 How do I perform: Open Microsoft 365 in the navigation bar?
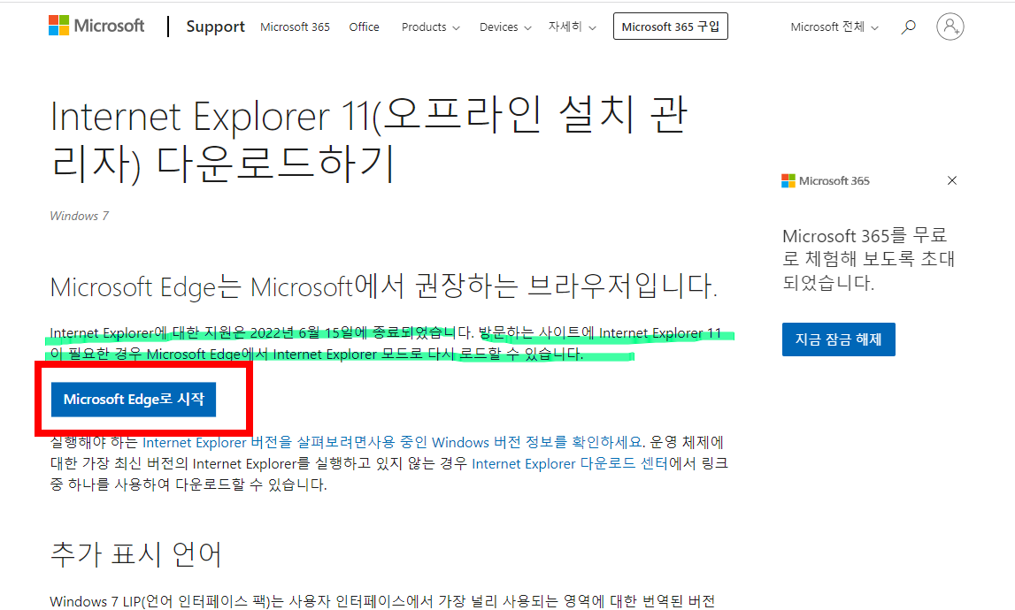point(295,27)
